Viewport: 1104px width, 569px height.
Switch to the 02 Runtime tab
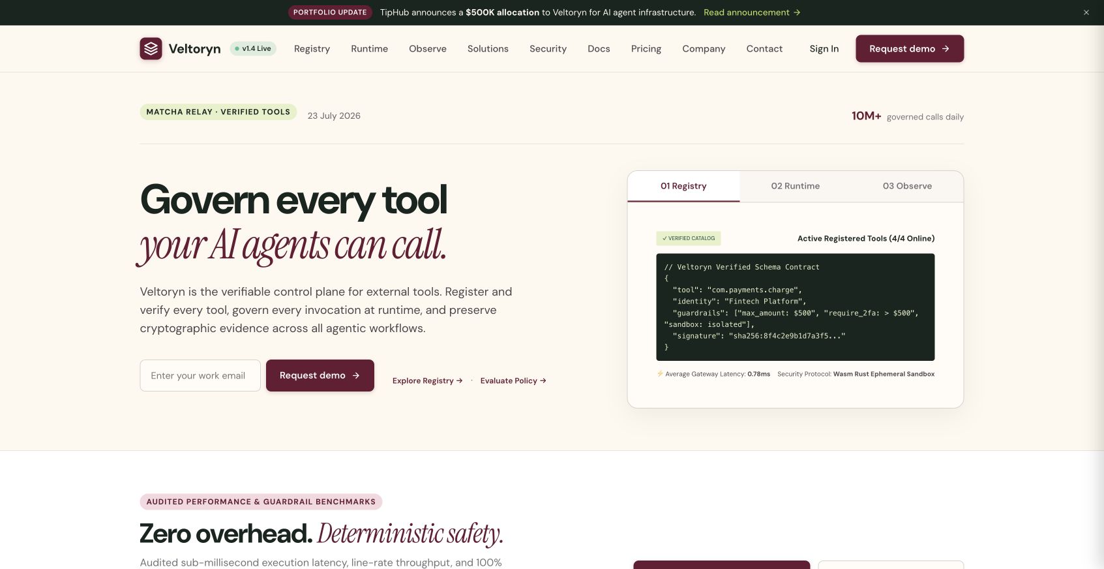tap(796, 186)
